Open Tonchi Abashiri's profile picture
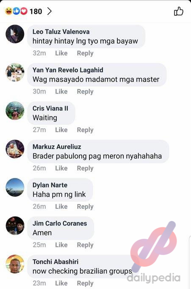The width and height of the screenshot is (191, 289). (x=15, y=264)
